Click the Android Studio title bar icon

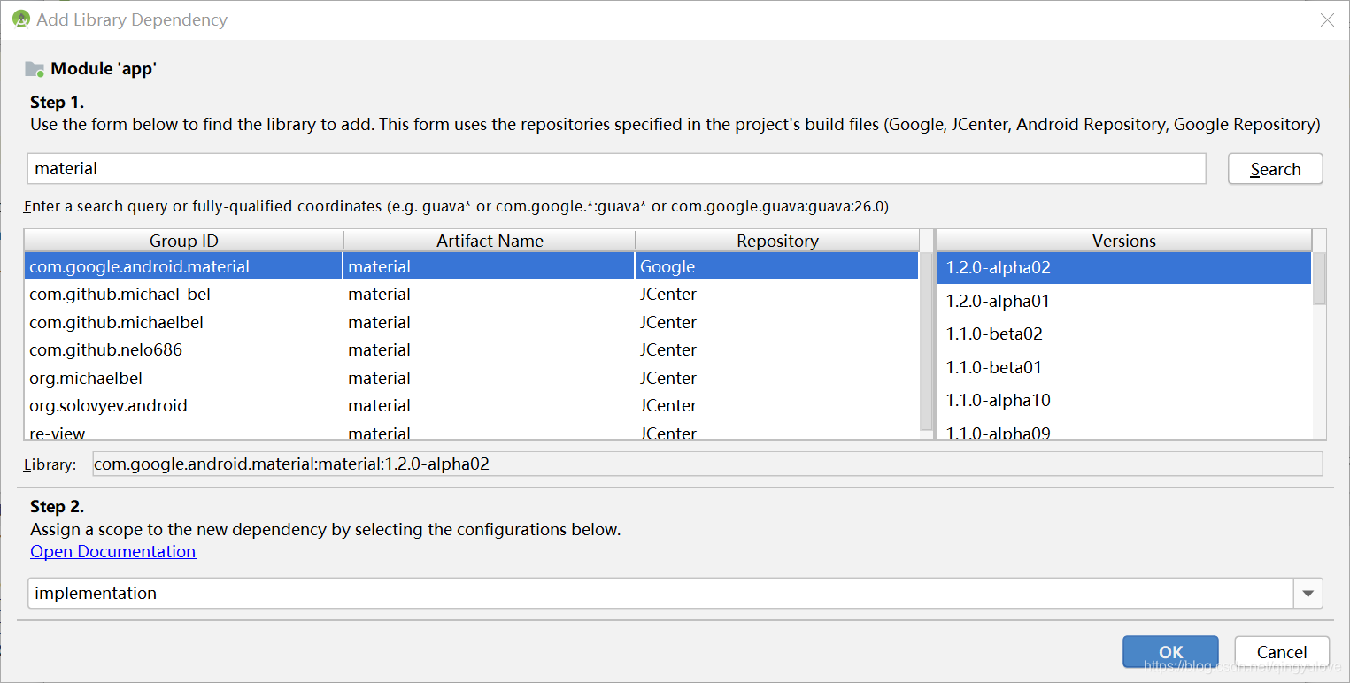pyautogui.click(x=21, y=19)
